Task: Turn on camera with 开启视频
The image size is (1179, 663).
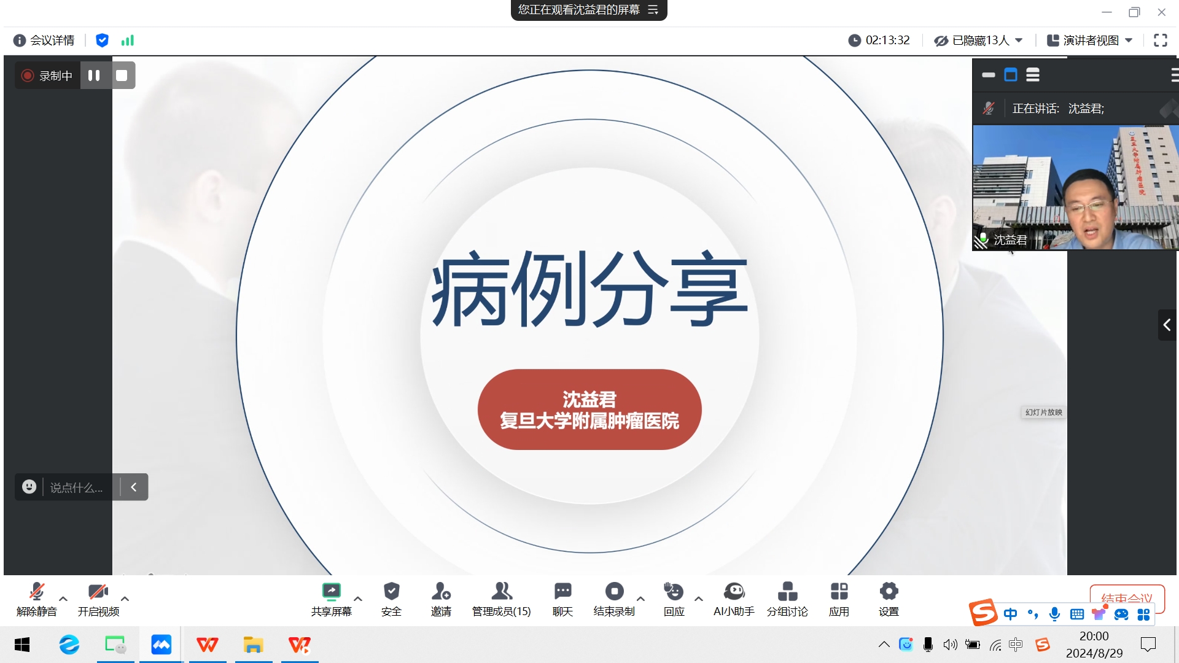Action: [x=98, y=599]
